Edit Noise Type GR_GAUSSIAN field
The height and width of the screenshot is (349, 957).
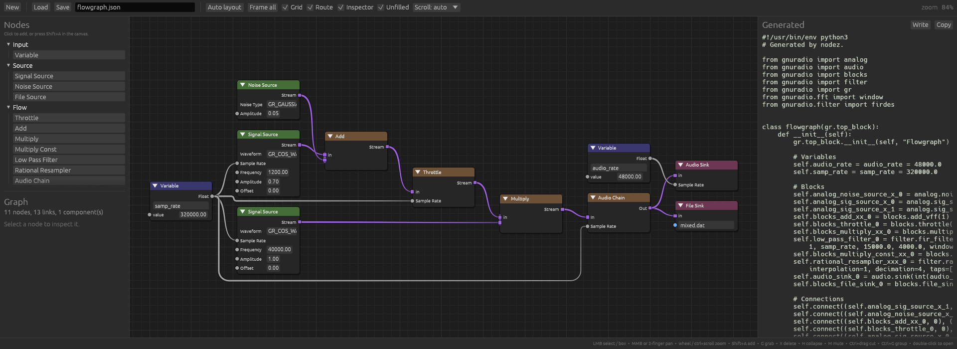point(282,104)
